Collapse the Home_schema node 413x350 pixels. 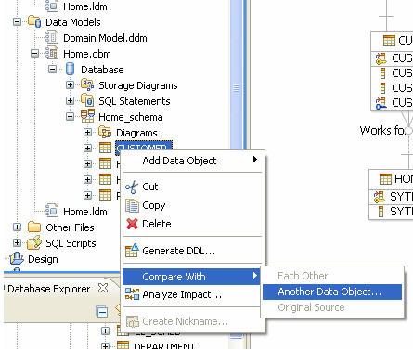pos(71,117)
